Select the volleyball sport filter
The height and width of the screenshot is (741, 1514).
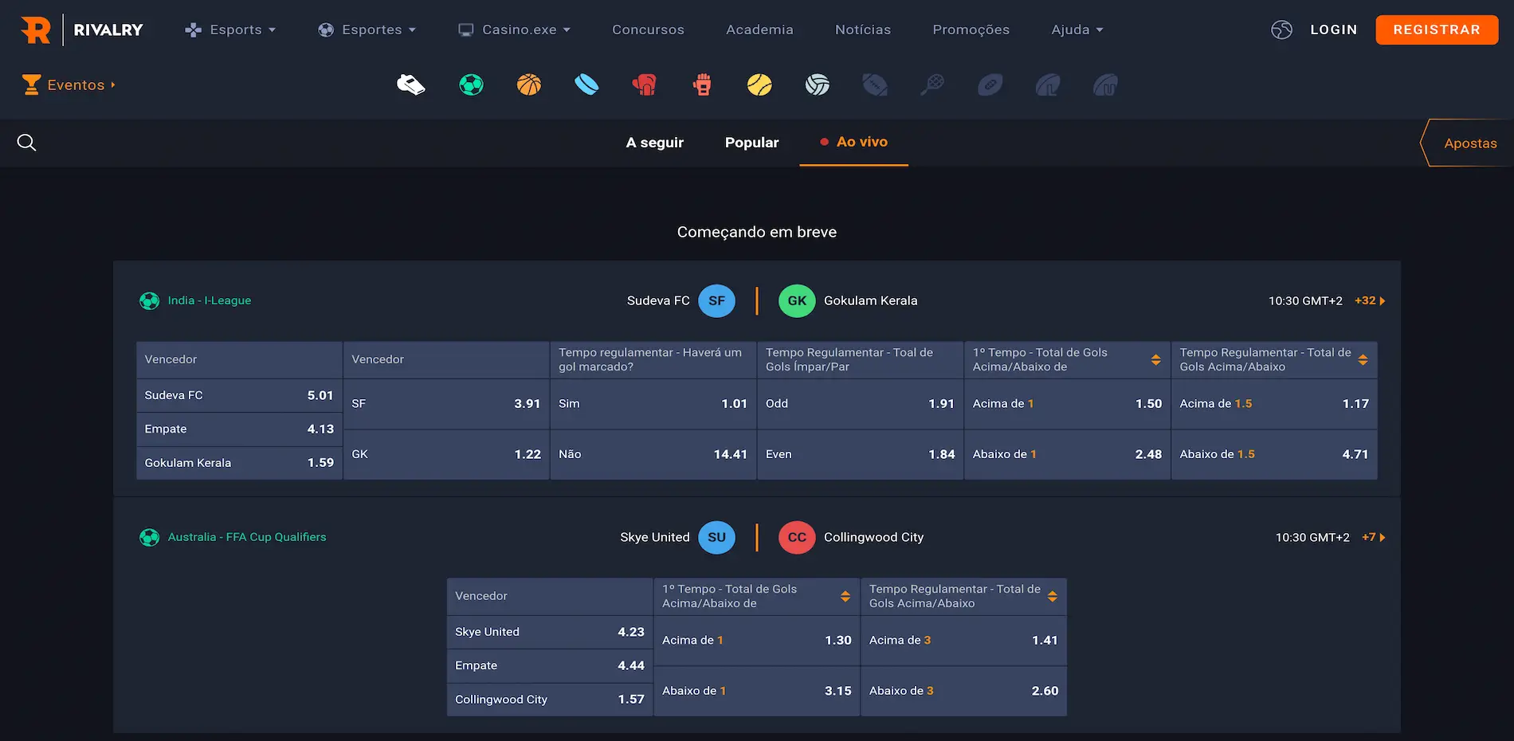pos(817,84)
